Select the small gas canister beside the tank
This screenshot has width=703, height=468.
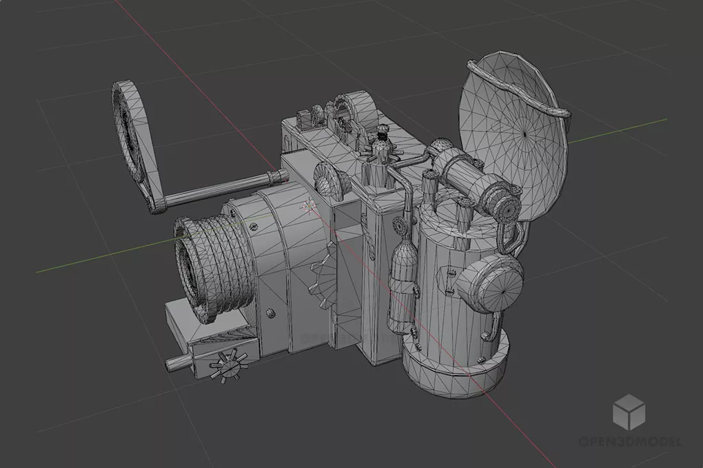[x=403, y=286]
